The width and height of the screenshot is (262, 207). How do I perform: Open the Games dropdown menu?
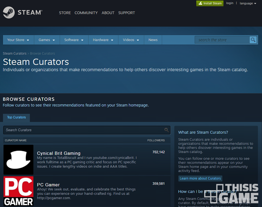pyautogui.click(x=47, y=40)
